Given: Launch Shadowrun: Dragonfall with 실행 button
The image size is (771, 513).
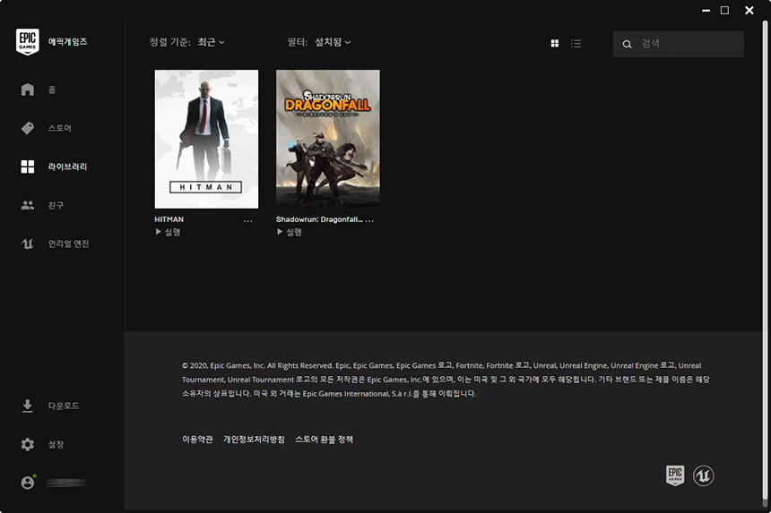Looking at the screenshot, I should tap(289, 232).
